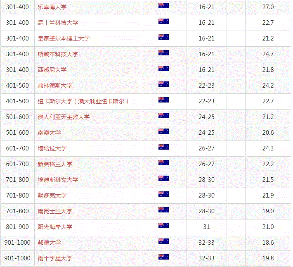Click the Australian flag in 西悉尼大学 row
This screenshot has width=293, height=267.
tap(163, 69)
